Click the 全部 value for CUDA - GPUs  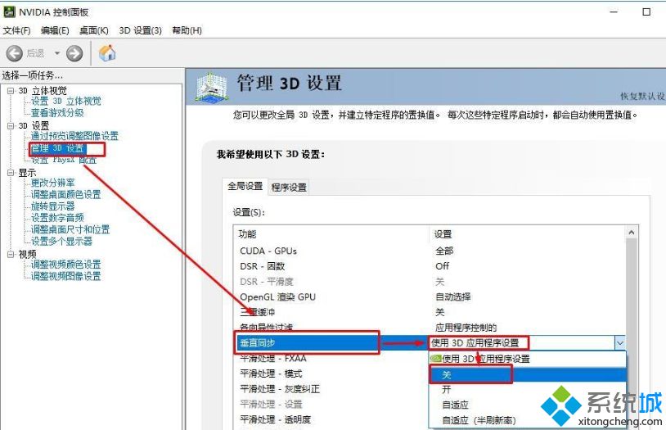pyautogui.click(x=444, y=251)
